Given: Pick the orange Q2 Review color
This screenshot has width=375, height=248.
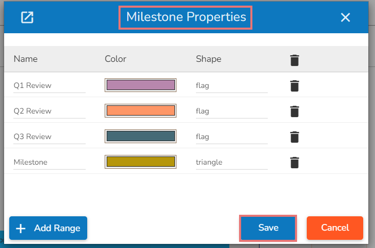Looking at the screenshot, I should coord(141,110).
